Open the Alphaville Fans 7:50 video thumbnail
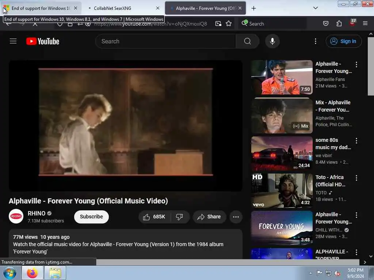This screenshot has height=280, width=374. click(x=282, y=77)
